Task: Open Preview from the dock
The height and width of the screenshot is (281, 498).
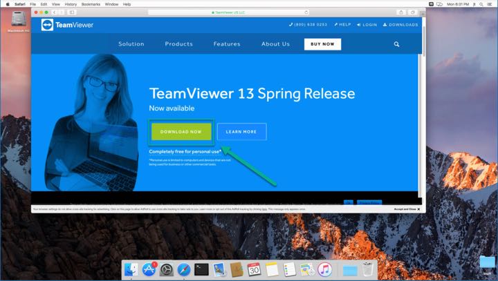Action: click(x=219, y=269)
